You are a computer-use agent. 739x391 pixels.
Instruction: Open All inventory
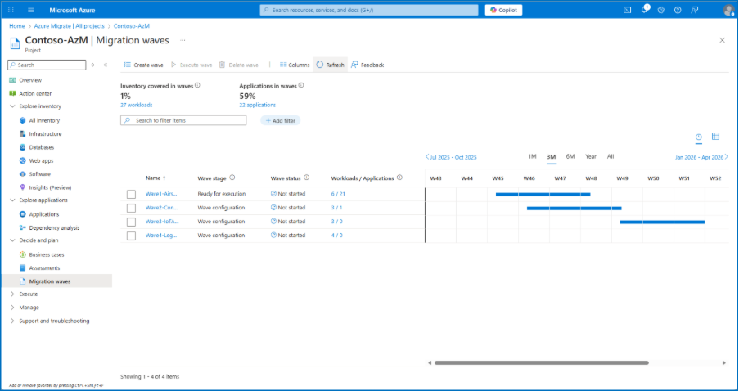pos(44,120)
